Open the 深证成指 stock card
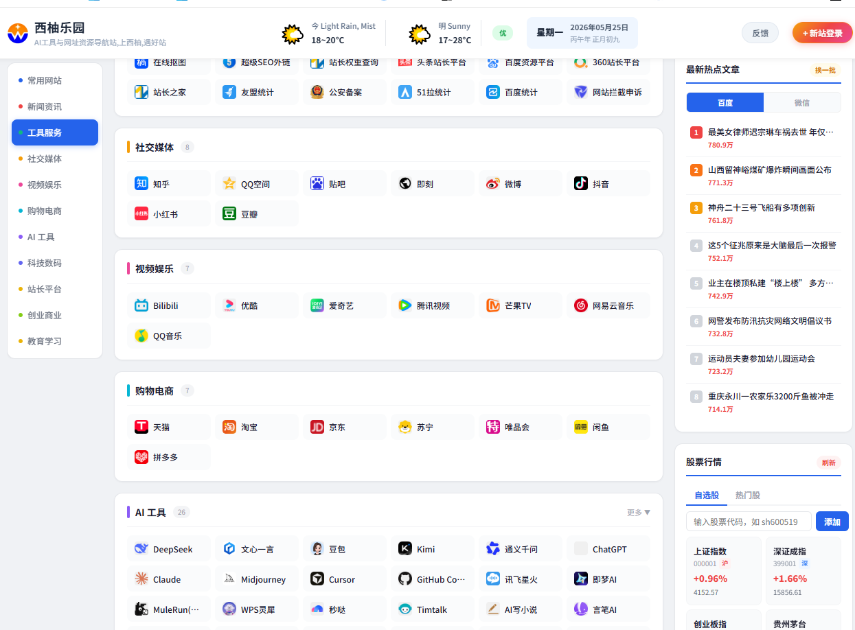The height and width of the screenshot is (630, 855). pos(803,571)
